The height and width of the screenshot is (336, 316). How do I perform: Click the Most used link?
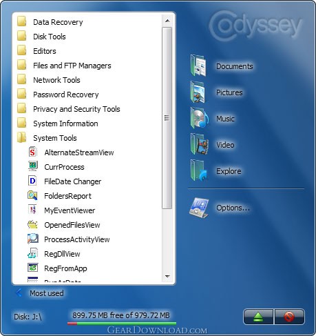(47, 293)
